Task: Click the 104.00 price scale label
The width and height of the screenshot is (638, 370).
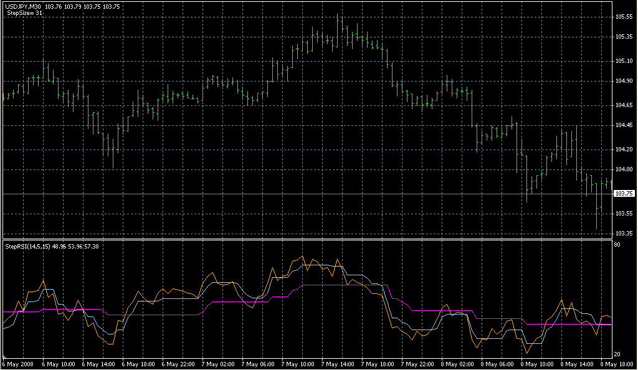Action: coord(624,169)
